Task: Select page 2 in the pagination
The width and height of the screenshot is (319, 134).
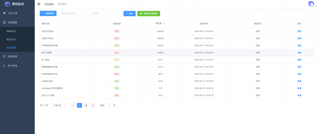Action: 86,105
